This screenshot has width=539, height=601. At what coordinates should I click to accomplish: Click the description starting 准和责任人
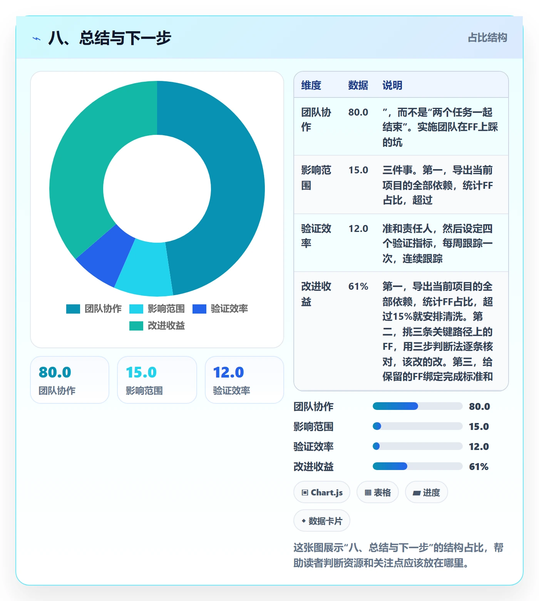[x=438, y=243]
